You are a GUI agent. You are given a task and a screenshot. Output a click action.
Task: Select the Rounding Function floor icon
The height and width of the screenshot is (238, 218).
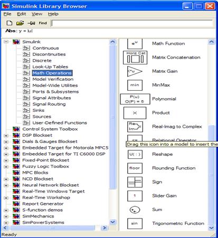click(135, 168)
